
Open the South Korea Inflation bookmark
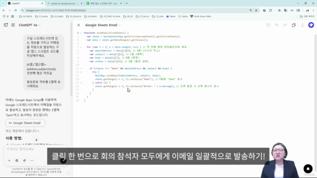click(x=201, y=16)
